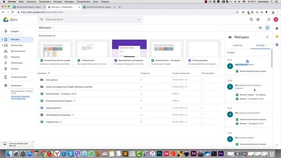
Task: Open Adobe XD from the dock
Action: pos(194,154)
